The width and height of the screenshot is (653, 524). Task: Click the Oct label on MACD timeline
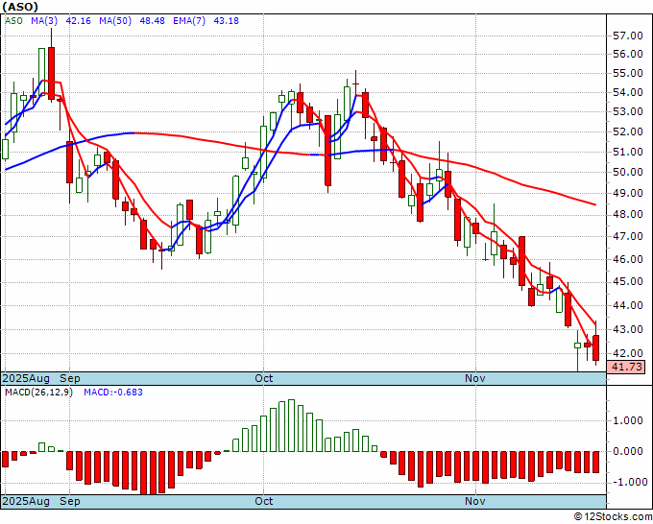pos(264,501)
